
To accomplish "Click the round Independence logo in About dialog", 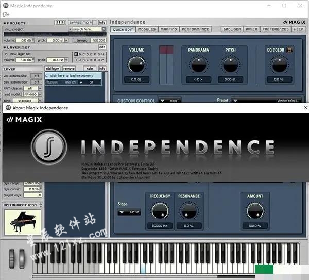I will point(49,147).
